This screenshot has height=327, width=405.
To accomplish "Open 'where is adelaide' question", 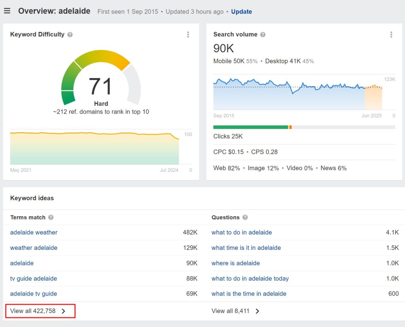I will pyautogui.click(x=236, y=263).
